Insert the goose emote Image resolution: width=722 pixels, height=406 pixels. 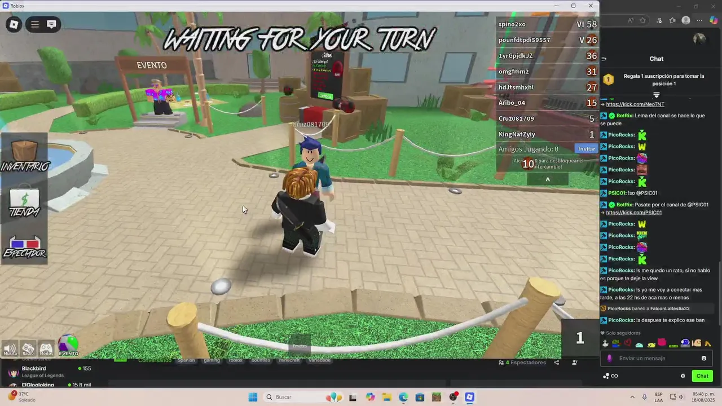(605, 343)
